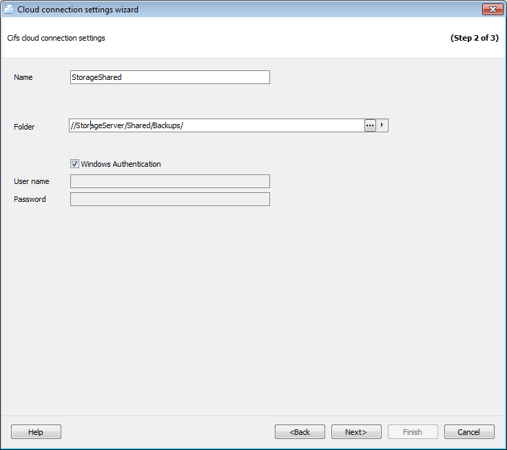Click in the Name field containing StorageShared
The width and height of the screenshot is (507, 450).
tap(170, 77)
